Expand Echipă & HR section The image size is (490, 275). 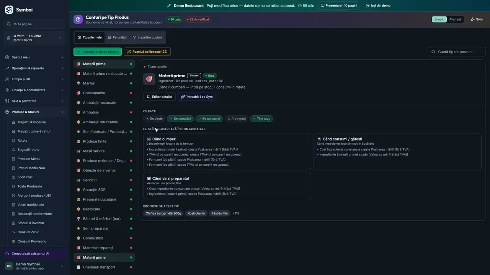(34, 79)
